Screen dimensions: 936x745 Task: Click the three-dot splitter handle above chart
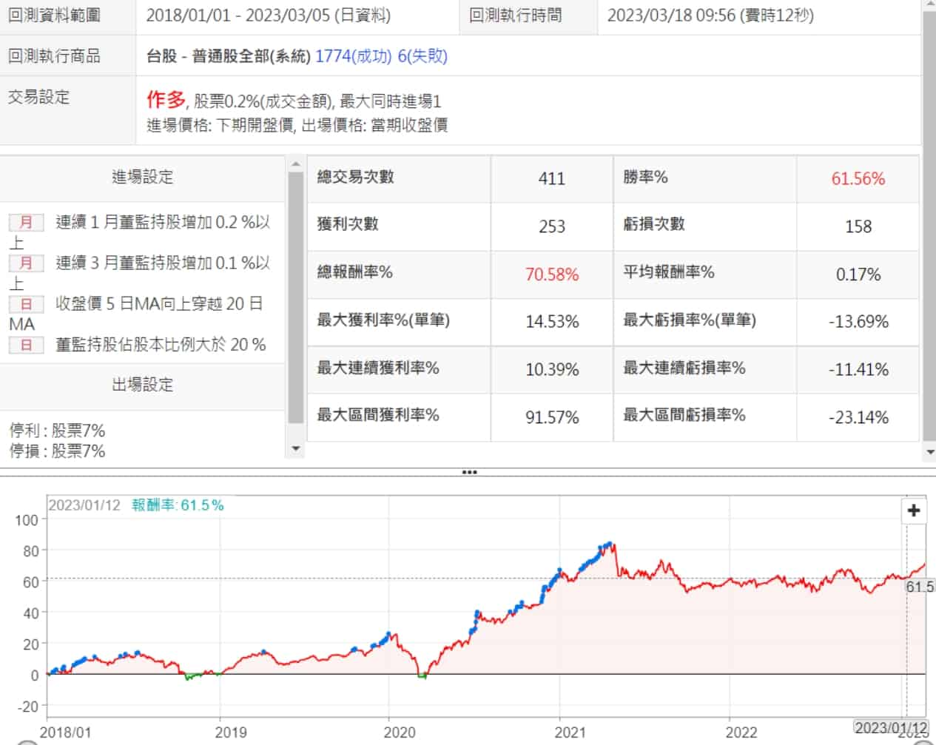click(468, 472)
